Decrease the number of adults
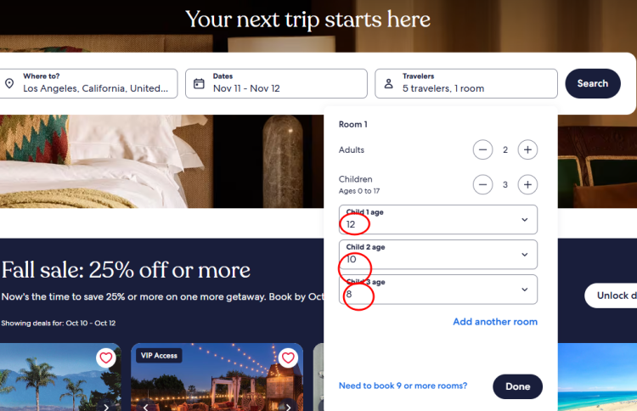 point(483,150)
